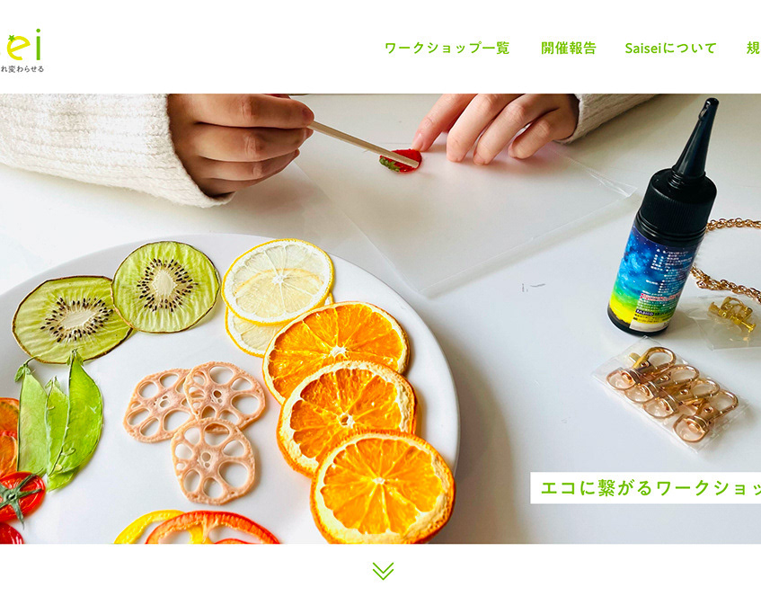
Task: Click the green snow peas on the plate
Action: [59, 420]
